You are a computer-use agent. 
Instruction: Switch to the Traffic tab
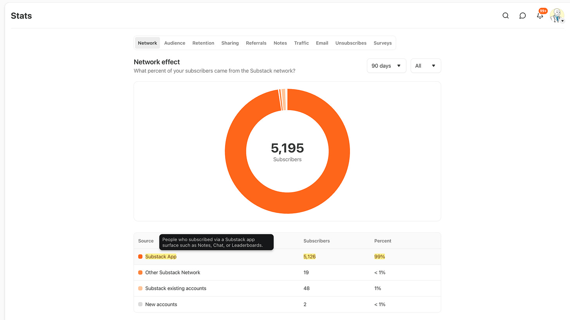[x=301, y=43]
